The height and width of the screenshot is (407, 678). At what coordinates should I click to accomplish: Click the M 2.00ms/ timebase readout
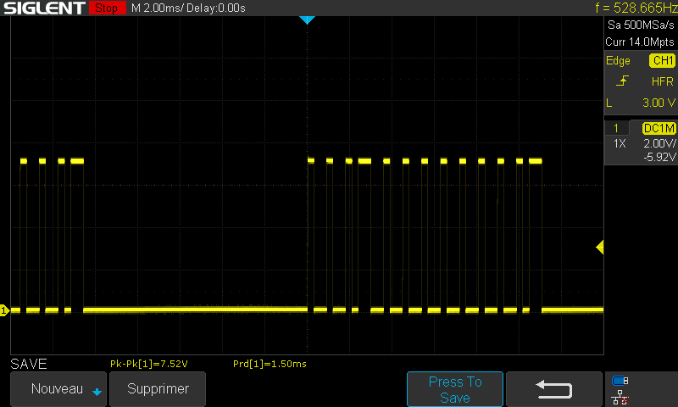[x=158, y=8]
